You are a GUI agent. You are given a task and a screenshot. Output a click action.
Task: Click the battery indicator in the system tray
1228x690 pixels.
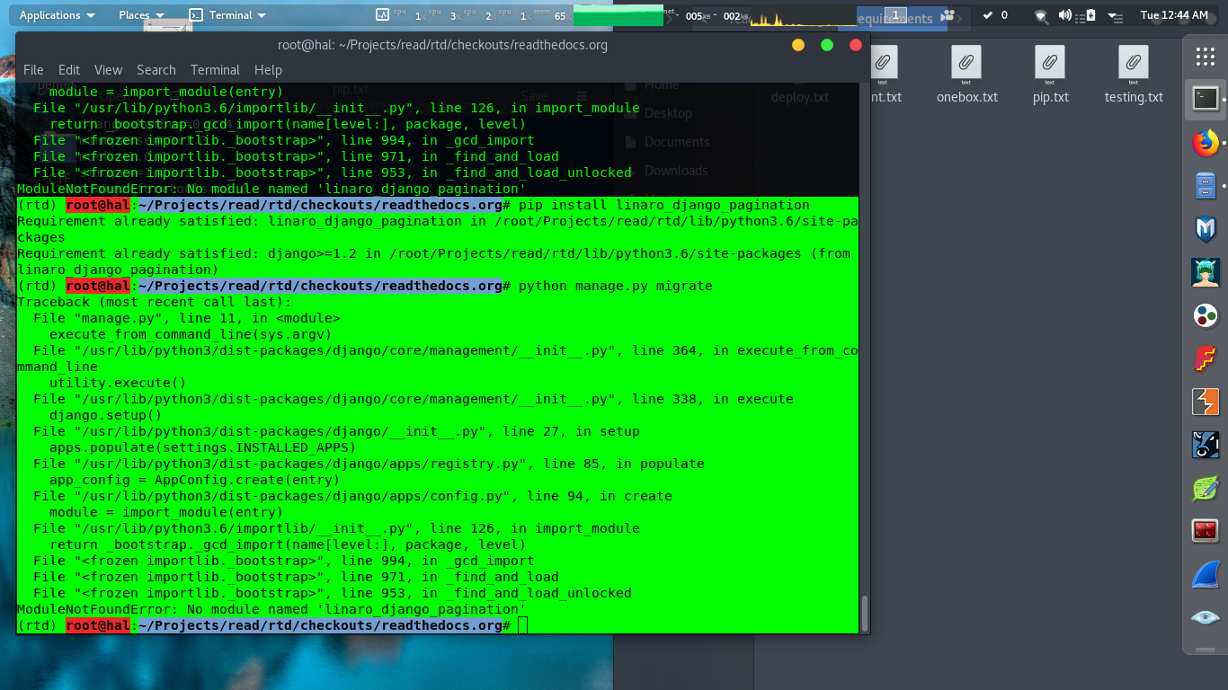pyautogui.click(x=1090, y=14)
